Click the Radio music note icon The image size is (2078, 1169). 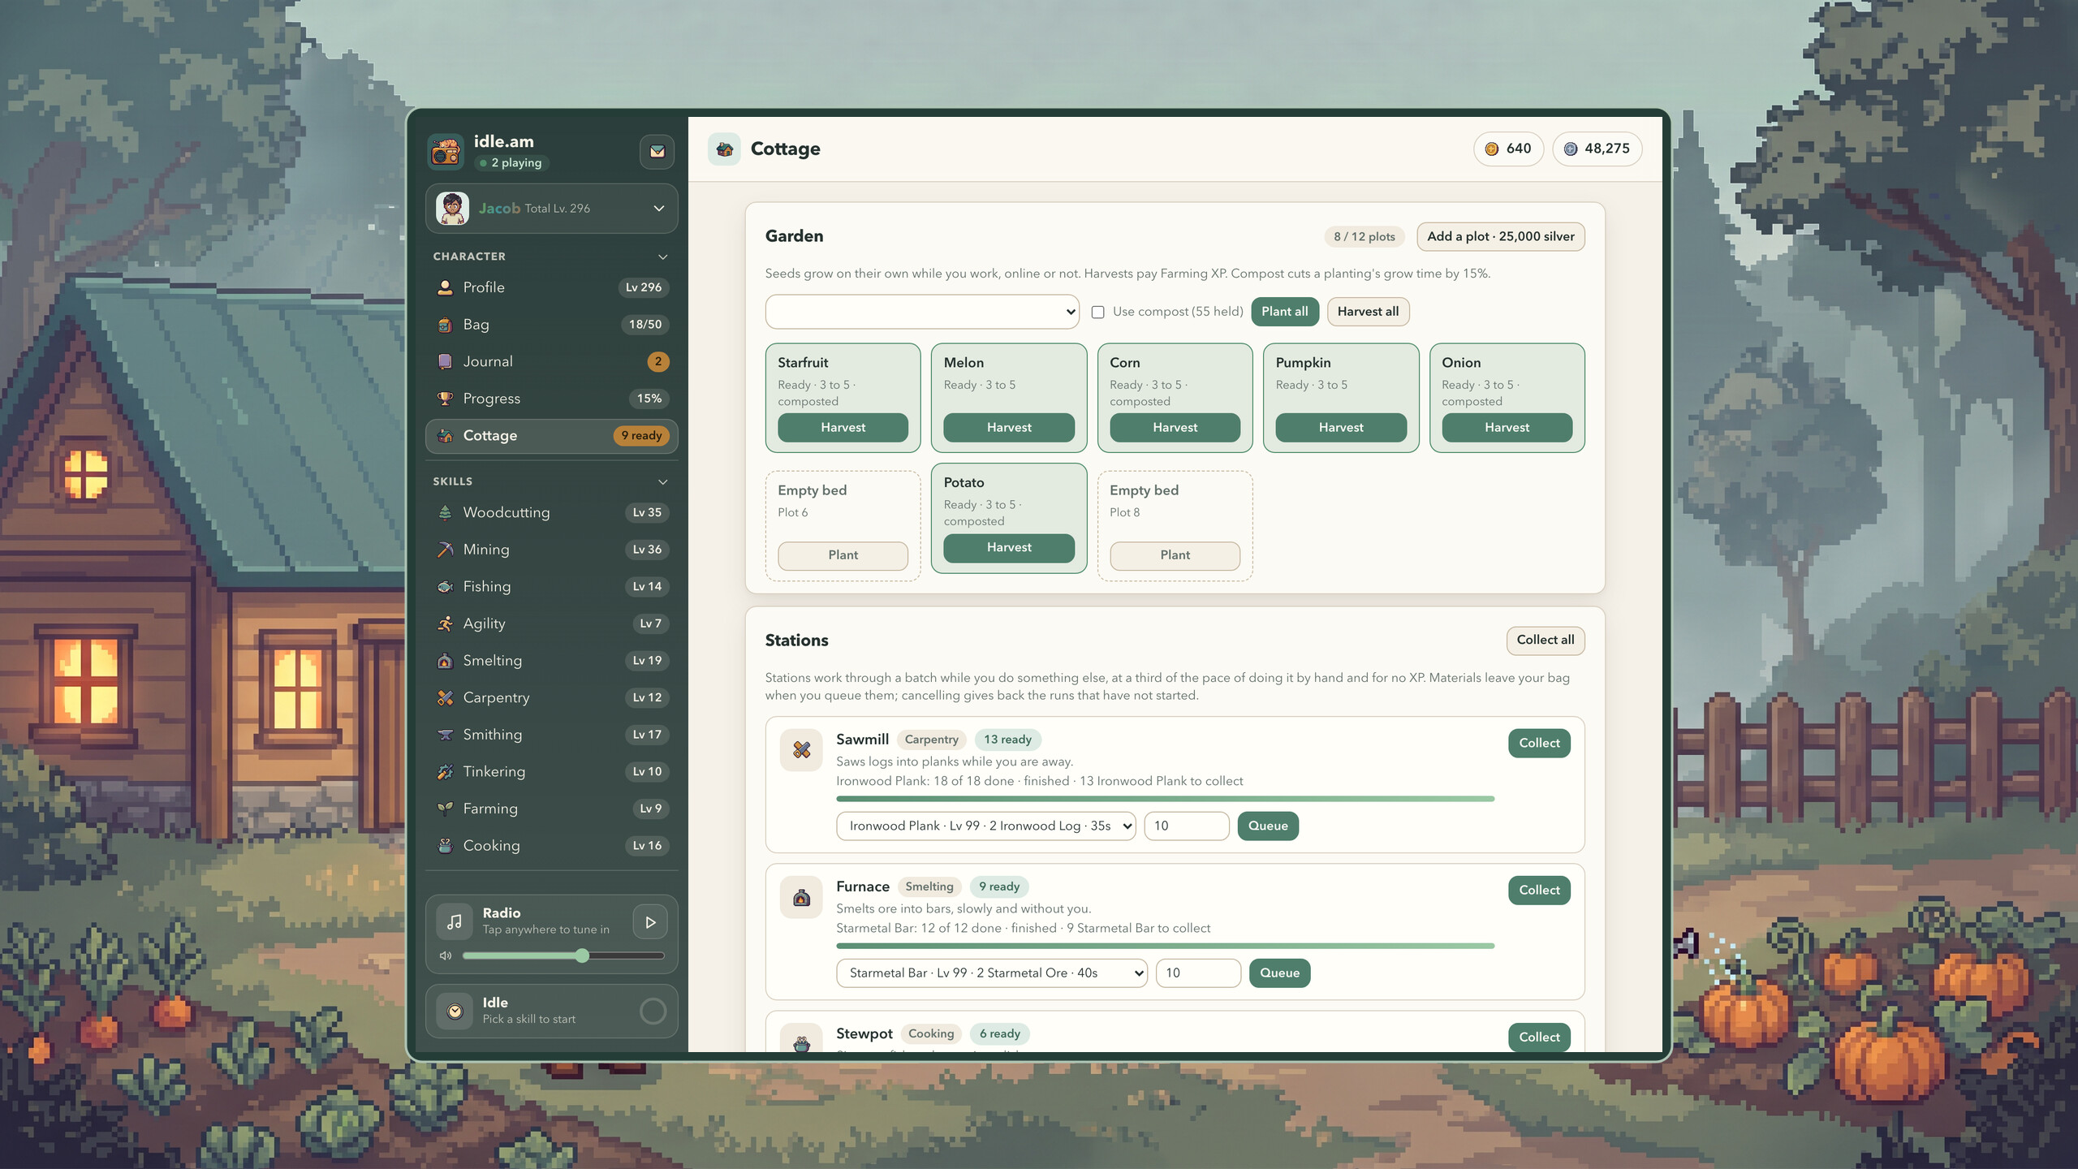(455, 921)
